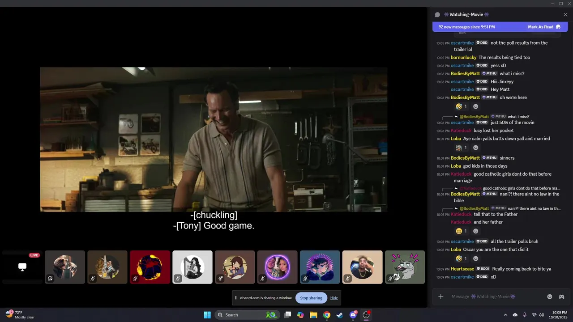
Task: Mark the 92 new messages as read
Action: [544, 27]
